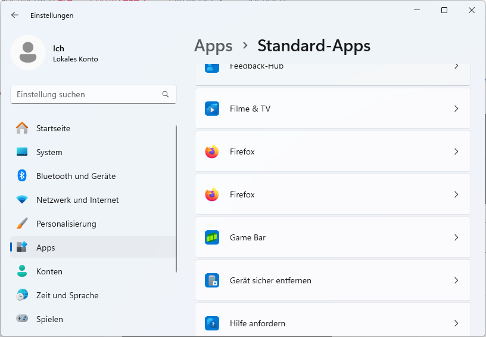The width and height of the screenshot is (486, 337).
Task: Click the Gerät sicher entfernen icon
Action: 212,280
